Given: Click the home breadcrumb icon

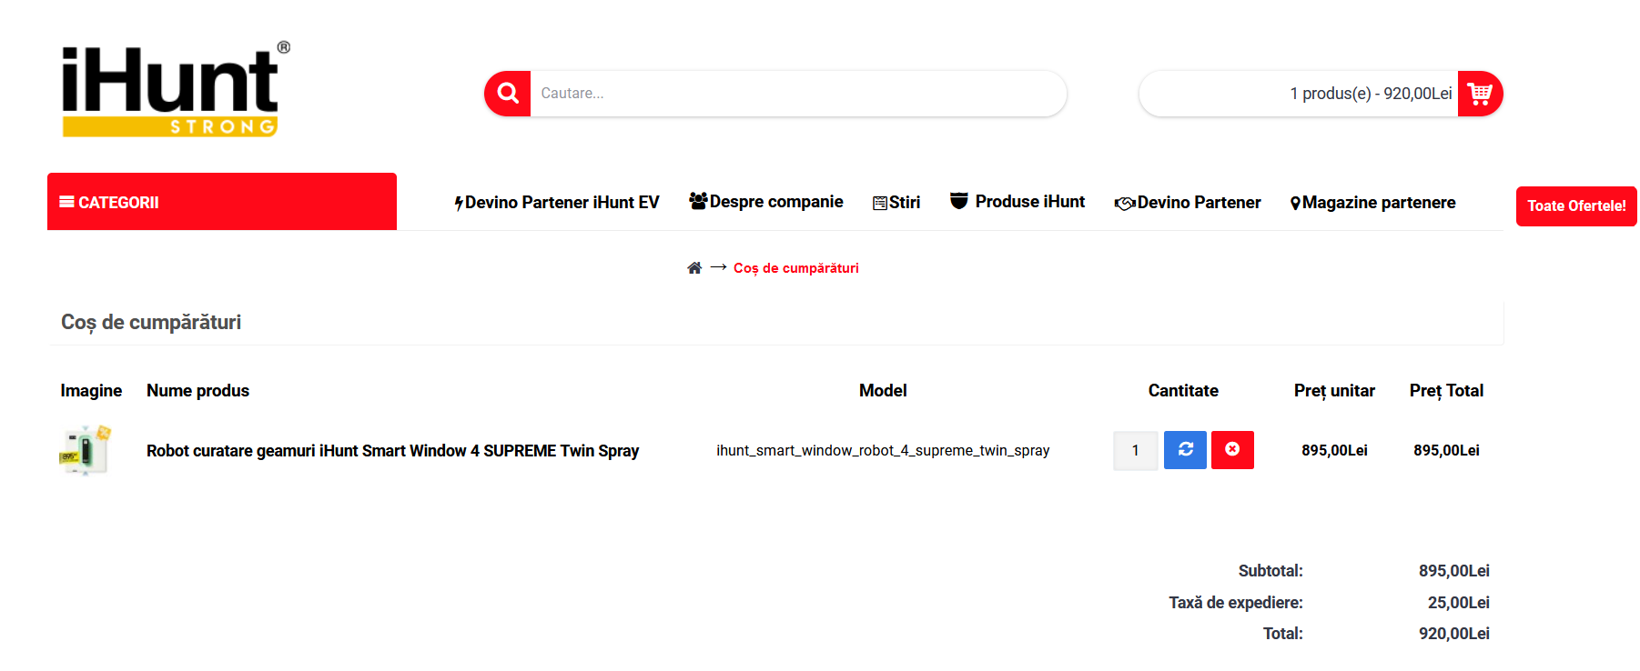Looking at the screenshot, I should (x=694, y=268).
